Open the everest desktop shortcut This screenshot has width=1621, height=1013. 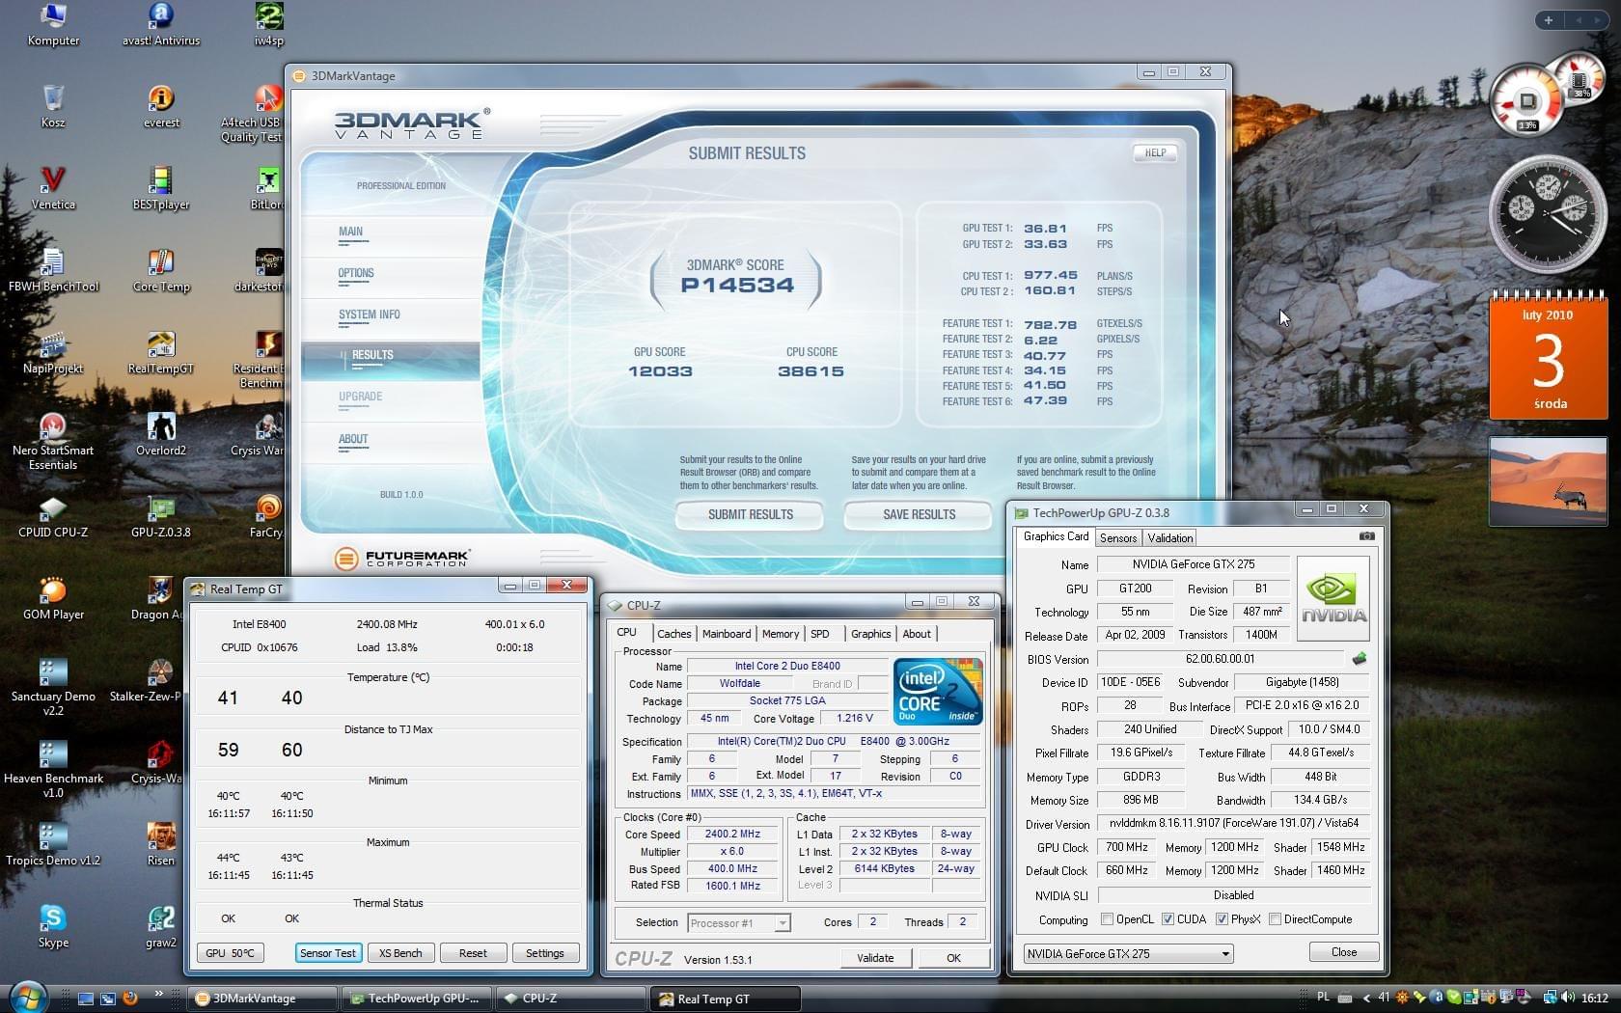pyautogui.click(x=161, y=107)
